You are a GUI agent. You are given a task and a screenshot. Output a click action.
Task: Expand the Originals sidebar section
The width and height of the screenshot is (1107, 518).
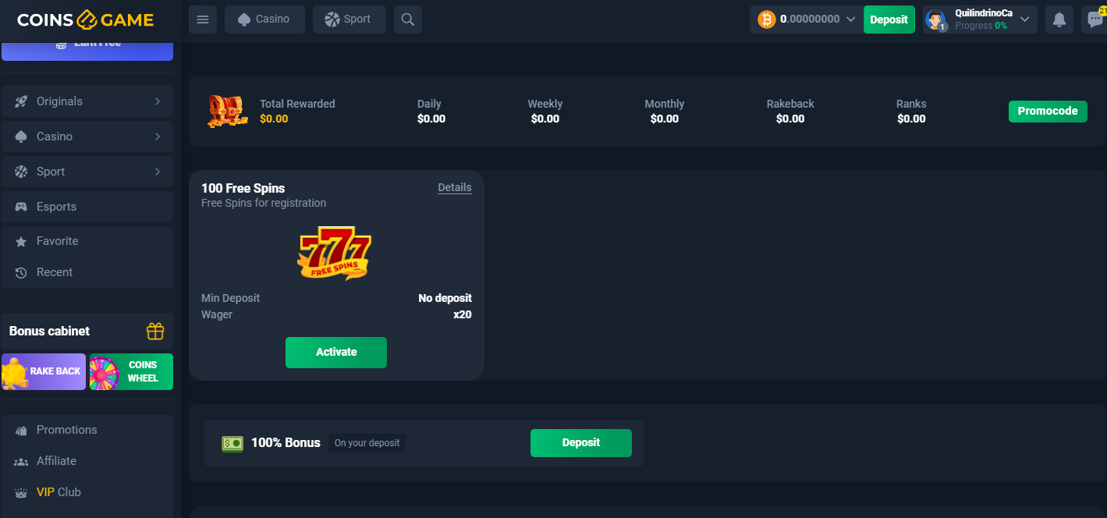pos(158,101)
